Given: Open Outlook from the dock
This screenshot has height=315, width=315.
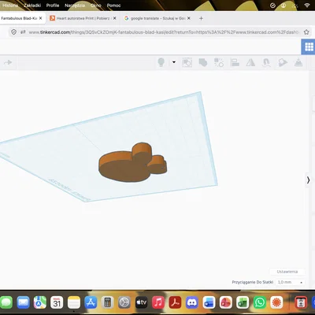Looking at the screenshot, I should [x=209, y=302].
